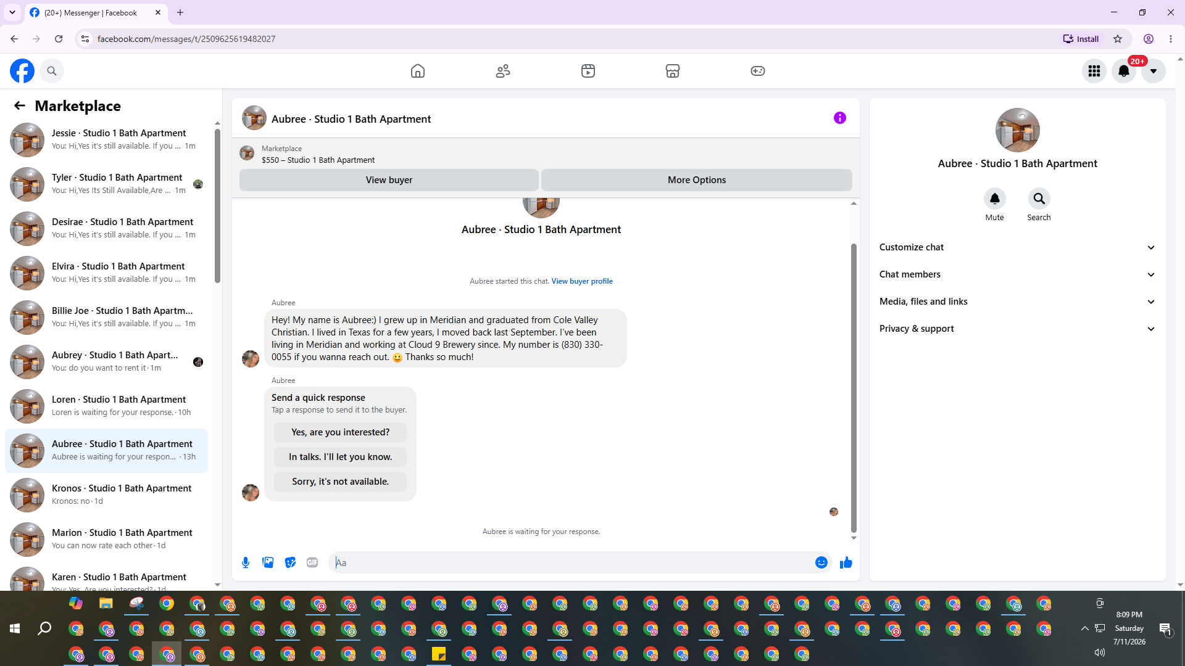1185x666 pixels.
Task: Show hidden system tray icons
Action: pyautogui.click(x=1085, y=628)
